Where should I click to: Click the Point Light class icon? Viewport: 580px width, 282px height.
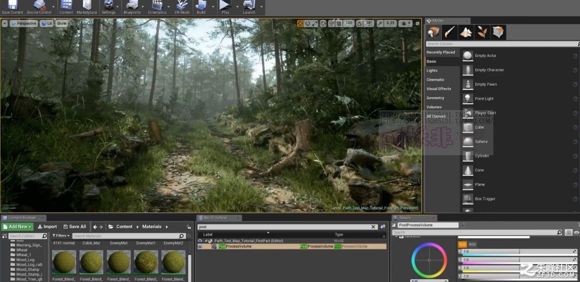468,98
